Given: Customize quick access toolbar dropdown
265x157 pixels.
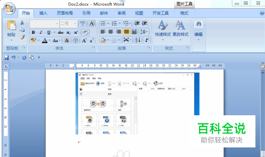Looking at the screenshot, I should coord(39,57).
